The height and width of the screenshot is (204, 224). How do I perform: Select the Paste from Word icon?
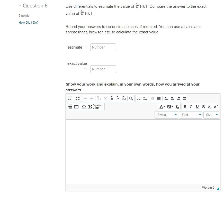pyautogui.click(x=124, y=98)
